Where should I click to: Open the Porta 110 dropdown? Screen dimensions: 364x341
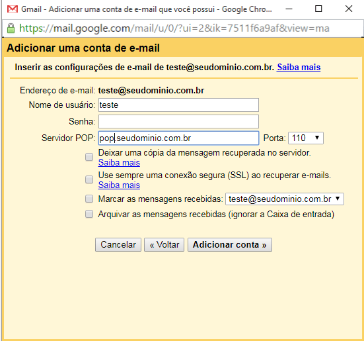pyautogui.click(x=306, y=138)
